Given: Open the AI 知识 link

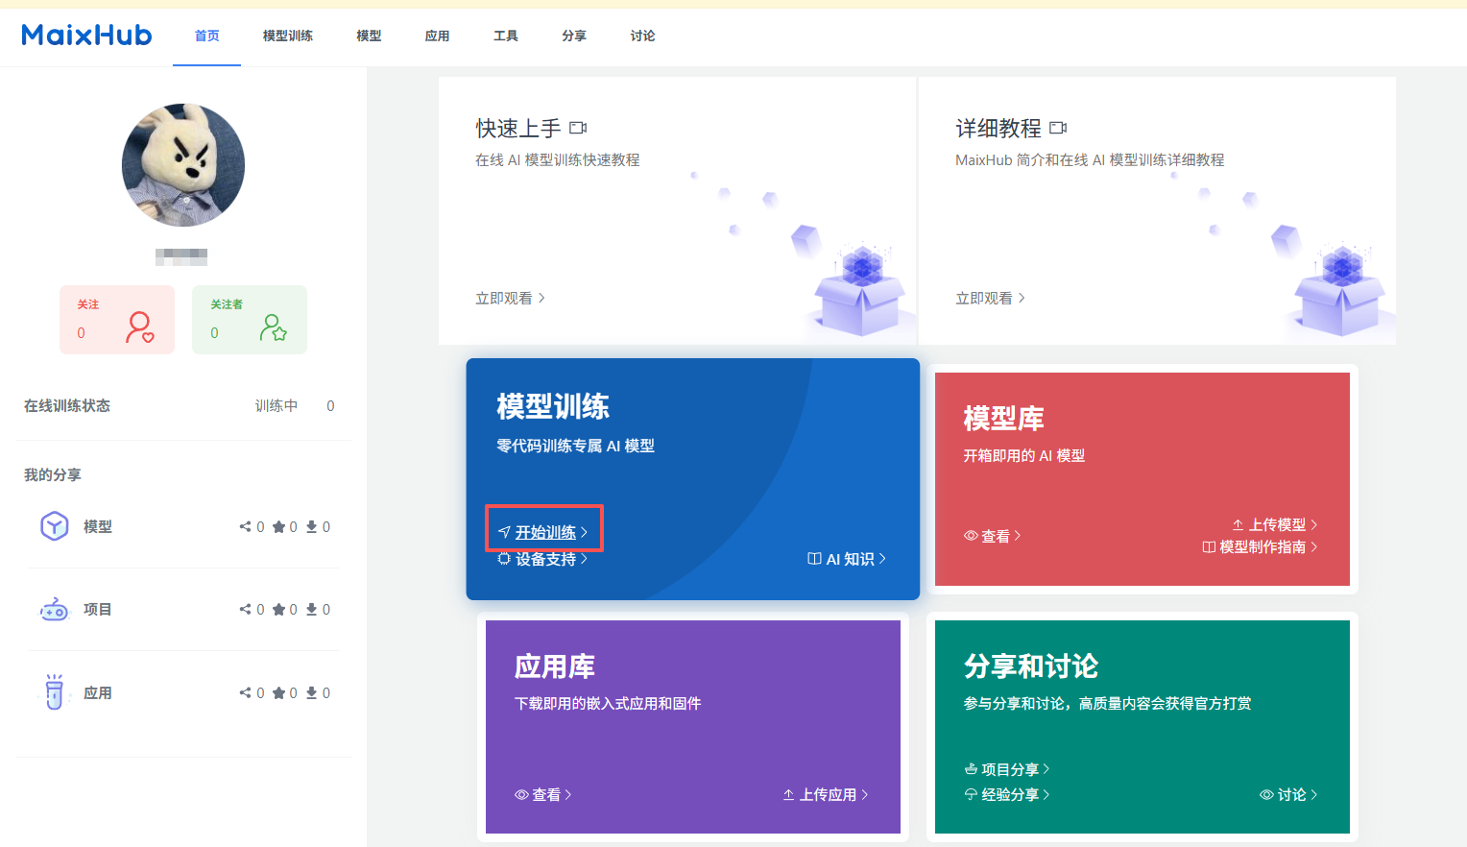Looking at the screenshot, I should (848, 559).
